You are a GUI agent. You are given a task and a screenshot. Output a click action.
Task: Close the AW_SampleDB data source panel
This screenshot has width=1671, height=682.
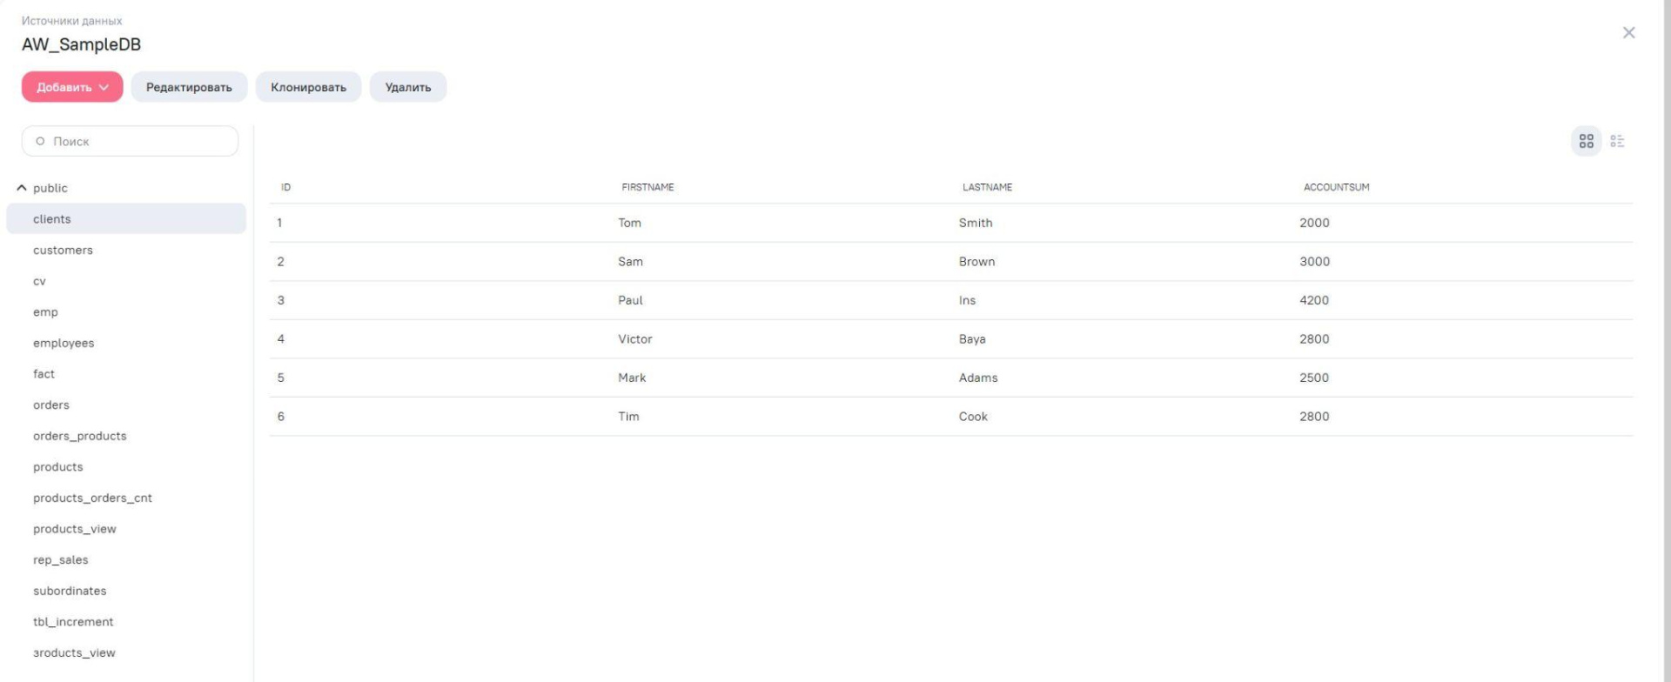(x=1628, y=33)
